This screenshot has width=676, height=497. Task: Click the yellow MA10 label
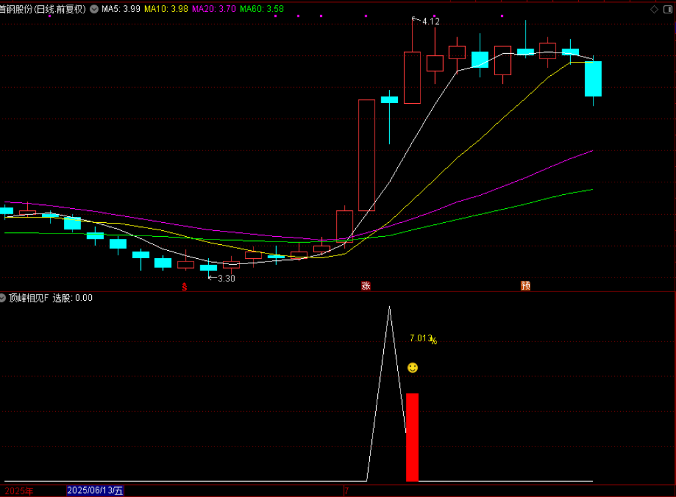point(166,9)
